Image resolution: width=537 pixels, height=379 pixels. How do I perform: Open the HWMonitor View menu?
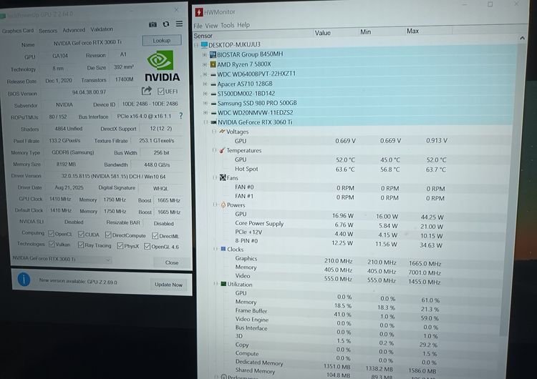tap(211, 26)
